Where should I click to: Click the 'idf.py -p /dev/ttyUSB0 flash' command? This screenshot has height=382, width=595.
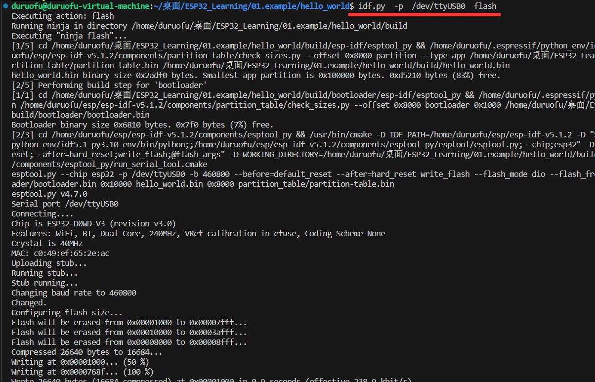(425, 6)
